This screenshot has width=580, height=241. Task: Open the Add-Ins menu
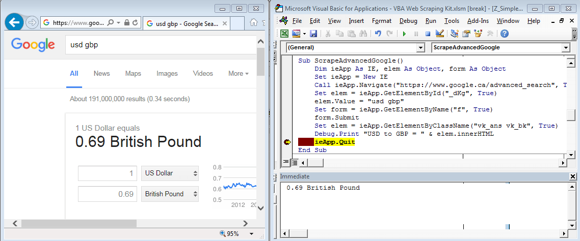pos(478,21)
